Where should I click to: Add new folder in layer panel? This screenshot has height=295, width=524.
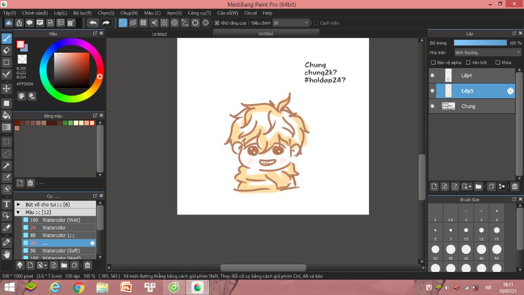478,186
